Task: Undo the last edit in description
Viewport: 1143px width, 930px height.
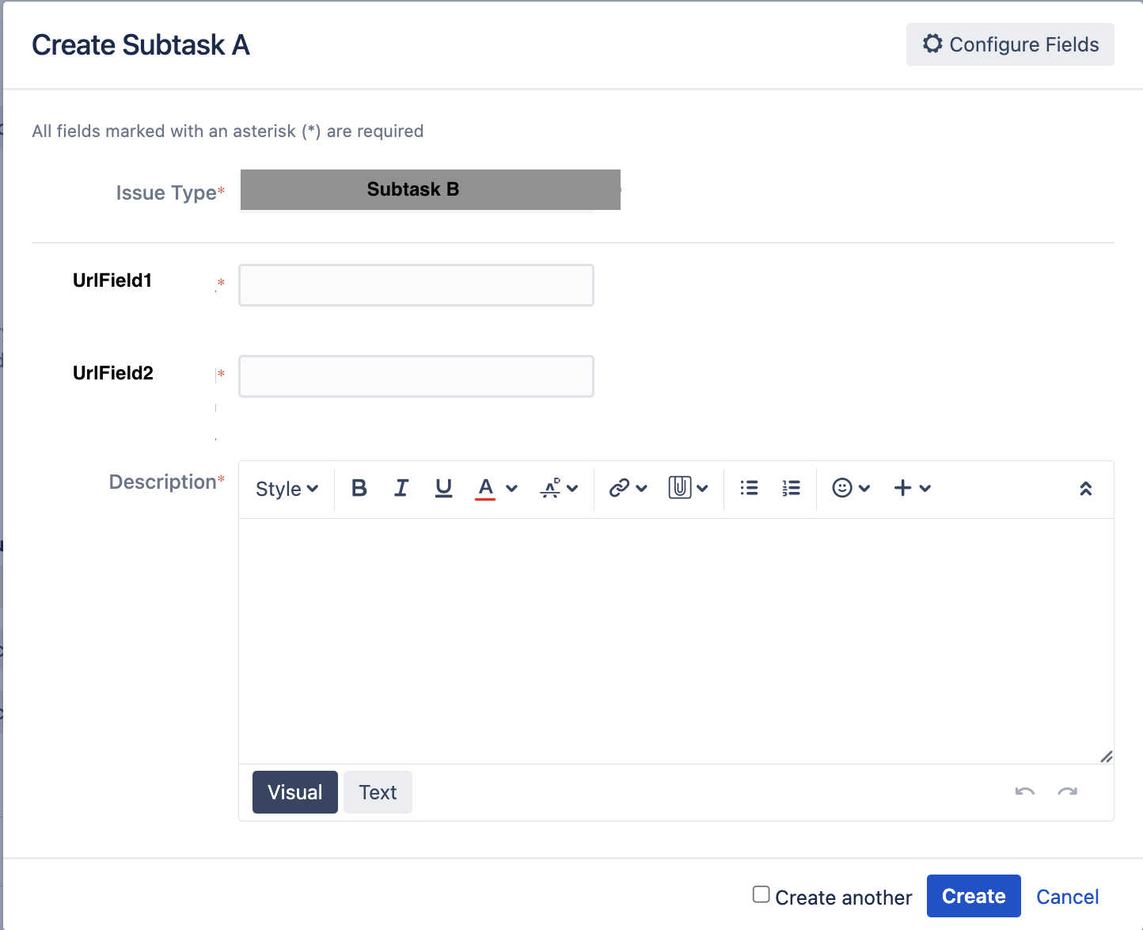Action: coord(1025,791)
